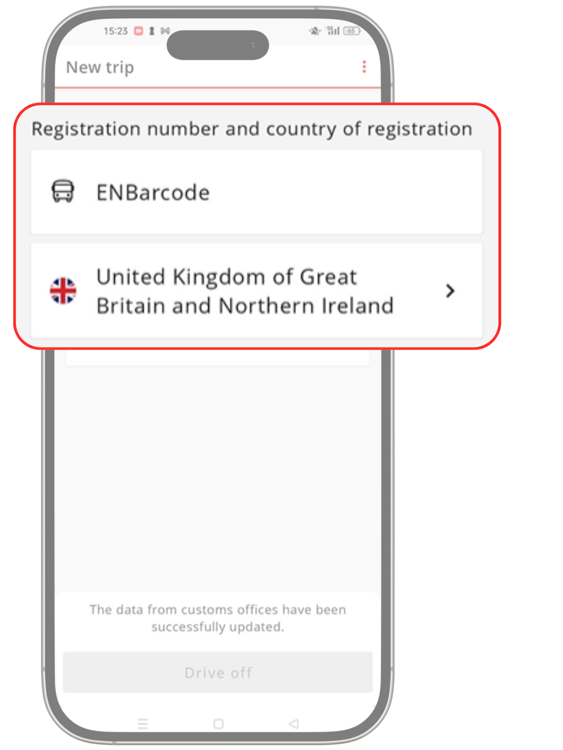
Task: Open the recent apps menu icon
Action: pyautogui.click(x=143, y=724)
